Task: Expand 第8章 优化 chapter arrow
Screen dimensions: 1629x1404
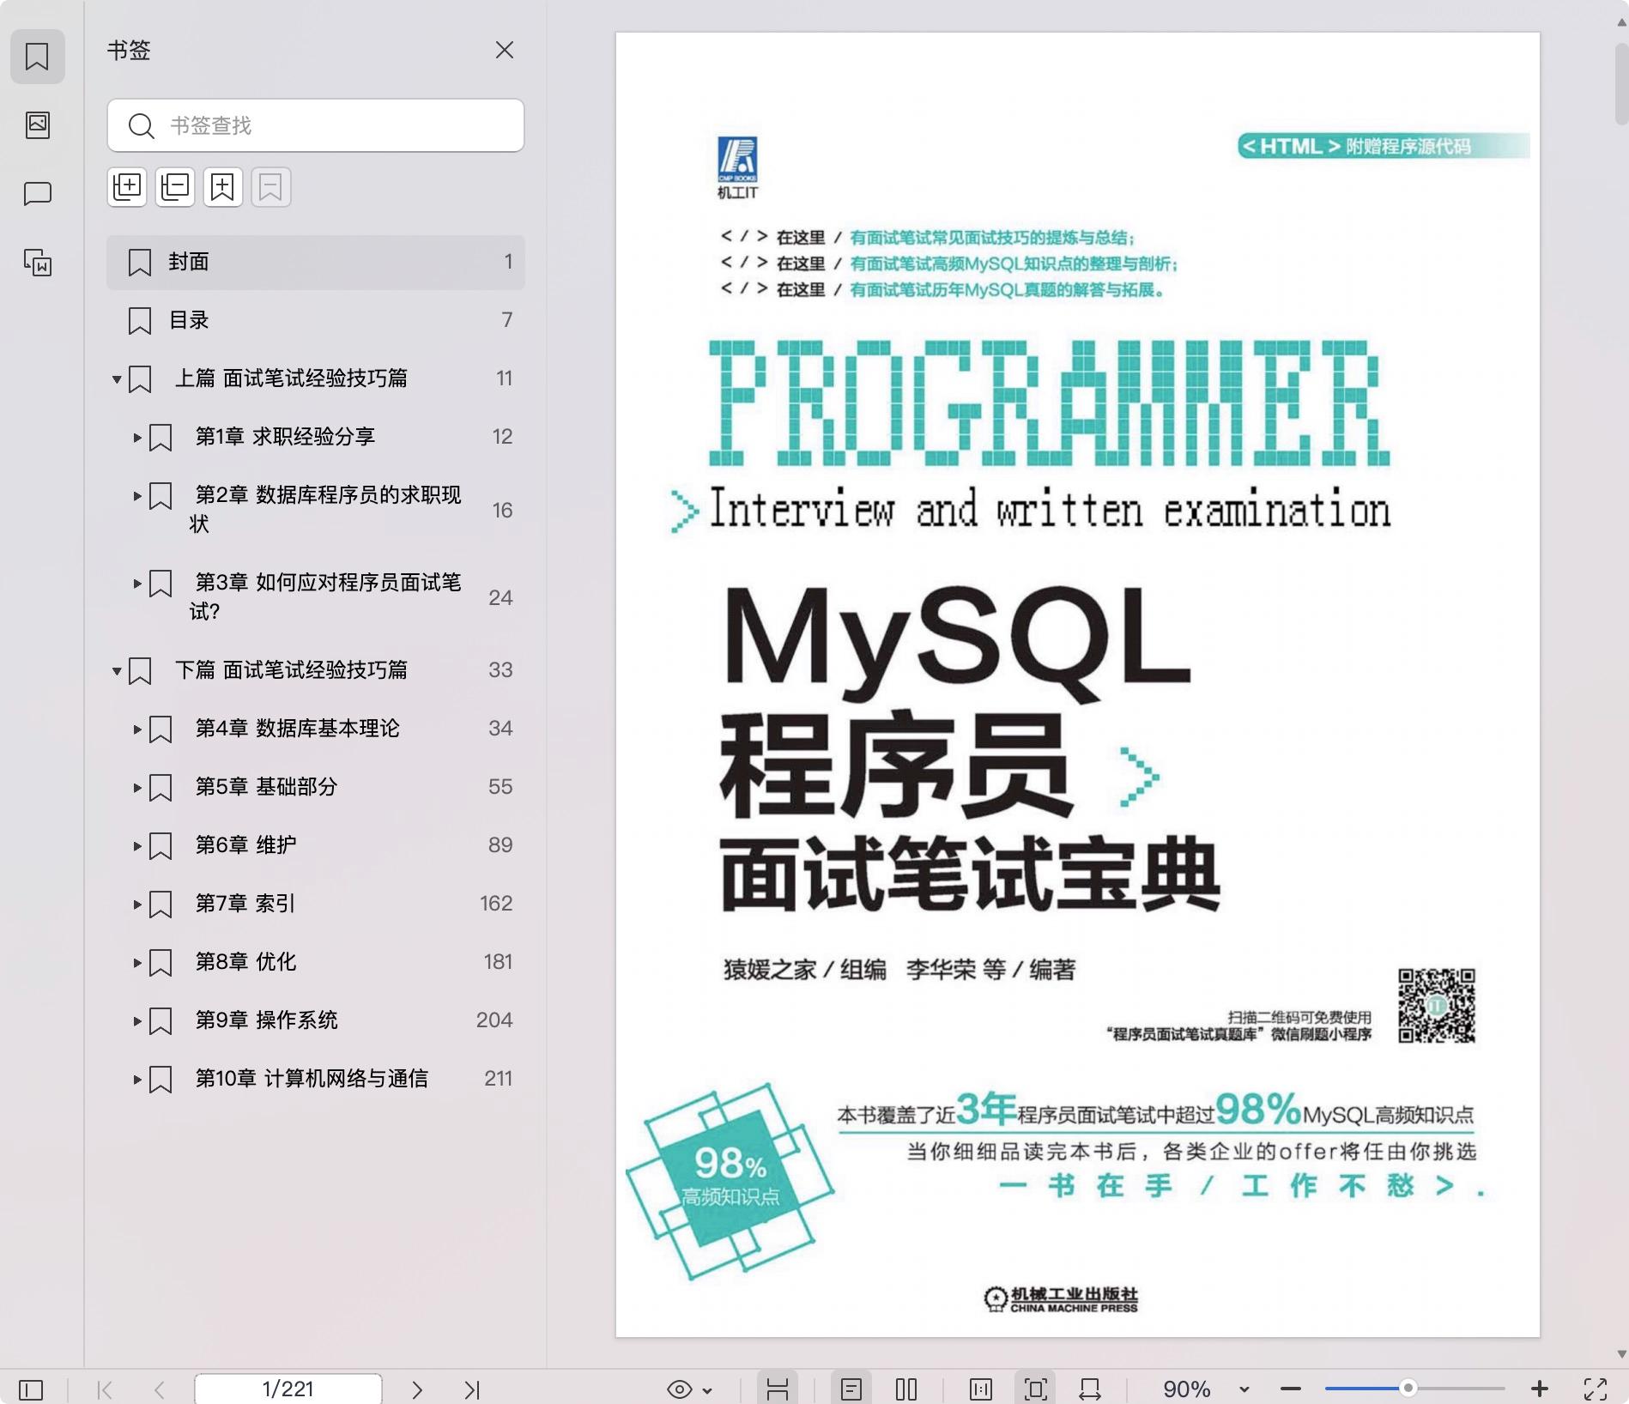Action: click(137, 963)
